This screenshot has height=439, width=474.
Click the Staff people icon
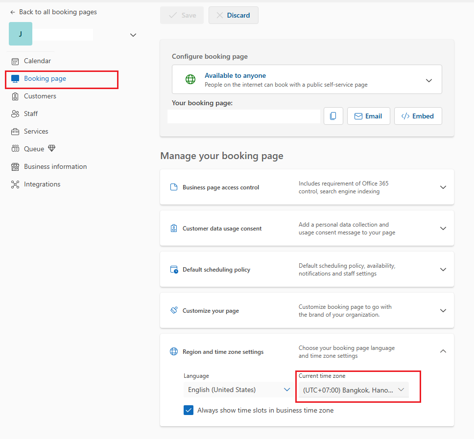point(15,114)
